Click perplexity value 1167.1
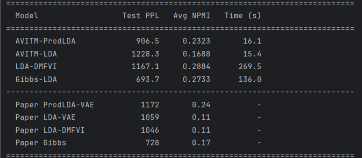The width and height of the screenshot is (362, 158). 145,67
